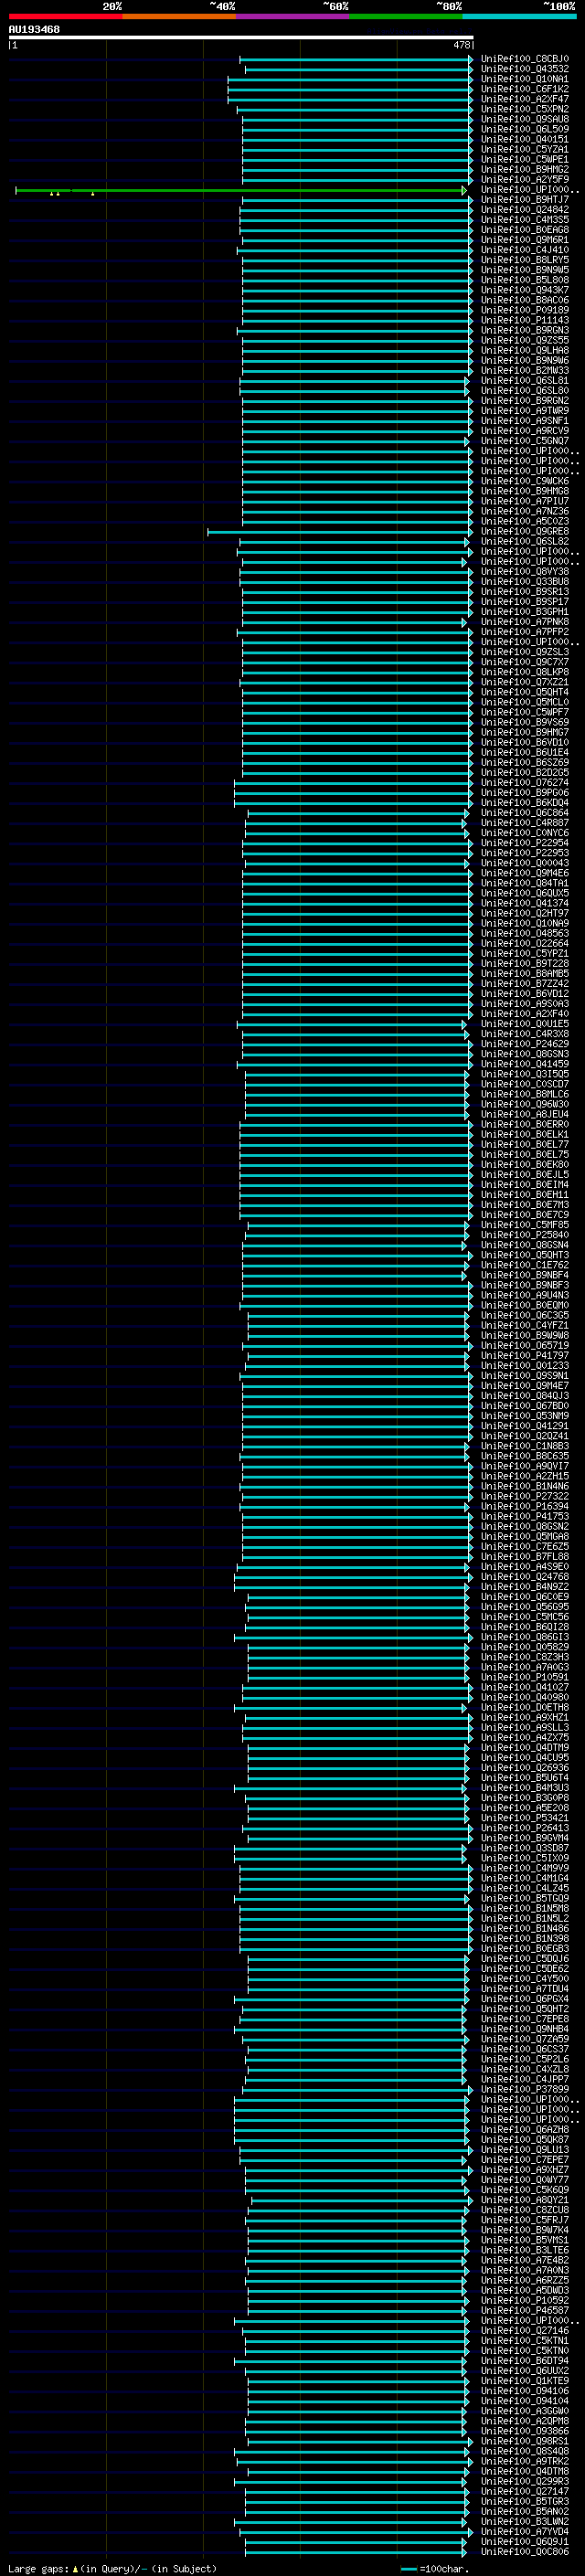585x2576 pixels.
Task: Select the UniRef100_B2MW33 entry
Action: (524, 371)
